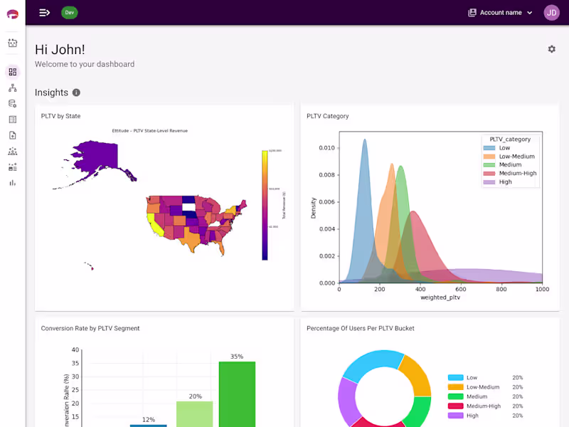Open the hierarchy tree icon in sidebar

pos(13,88)
